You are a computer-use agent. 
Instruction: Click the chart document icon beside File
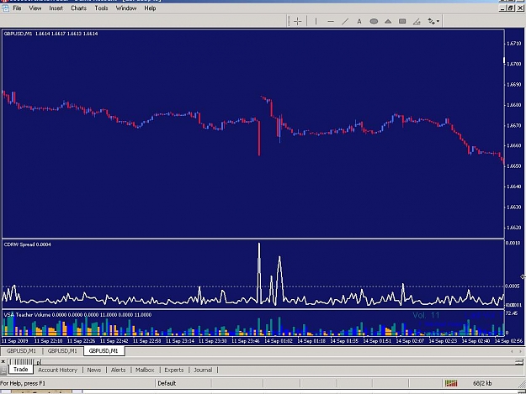(x=5, y=8)
